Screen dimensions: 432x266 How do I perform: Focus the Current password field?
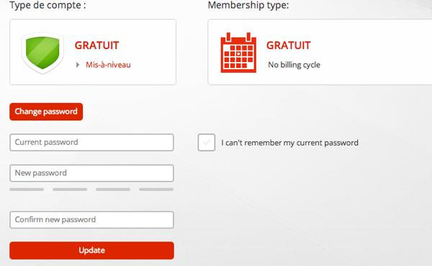[91, 143]
